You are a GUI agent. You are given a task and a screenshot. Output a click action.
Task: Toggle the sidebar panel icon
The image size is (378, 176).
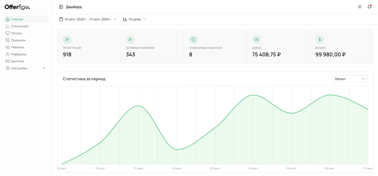[61, 7]
